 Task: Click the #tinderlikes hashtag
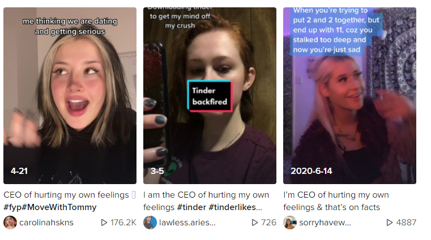[x=235, y=207]
